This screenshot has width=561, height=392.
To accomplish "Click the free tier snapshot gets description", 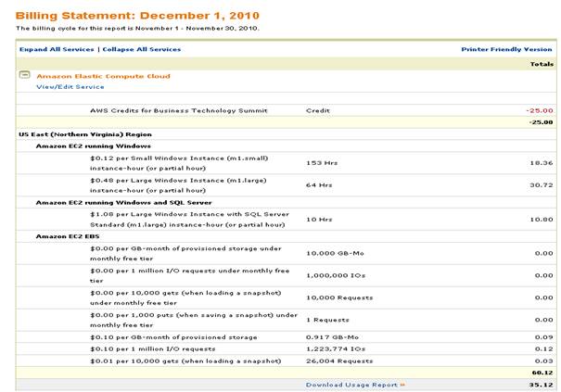I will (x=185, y=297).
